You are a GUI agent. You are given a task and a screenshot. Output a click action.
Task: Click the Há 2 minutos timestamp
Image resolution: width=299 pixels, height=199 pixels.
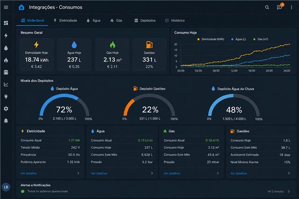[275, 192]
